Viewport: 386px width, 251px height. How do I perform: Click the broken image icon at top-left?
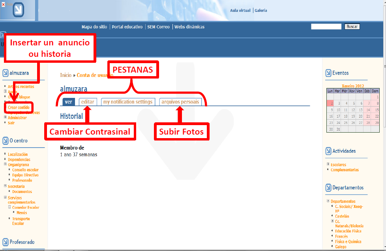[x=3, y=5]
